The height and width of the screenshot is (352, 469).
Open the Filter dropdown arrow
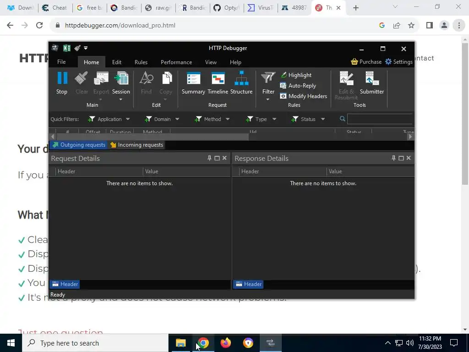point(267,99)
